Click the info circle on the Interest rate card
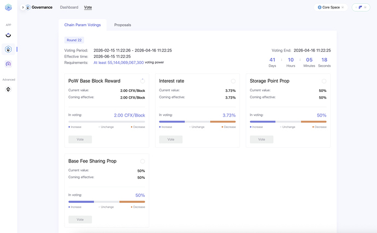The width and height of the screenshot is (377, 233). pyautogui.click(x=233, y=81)
